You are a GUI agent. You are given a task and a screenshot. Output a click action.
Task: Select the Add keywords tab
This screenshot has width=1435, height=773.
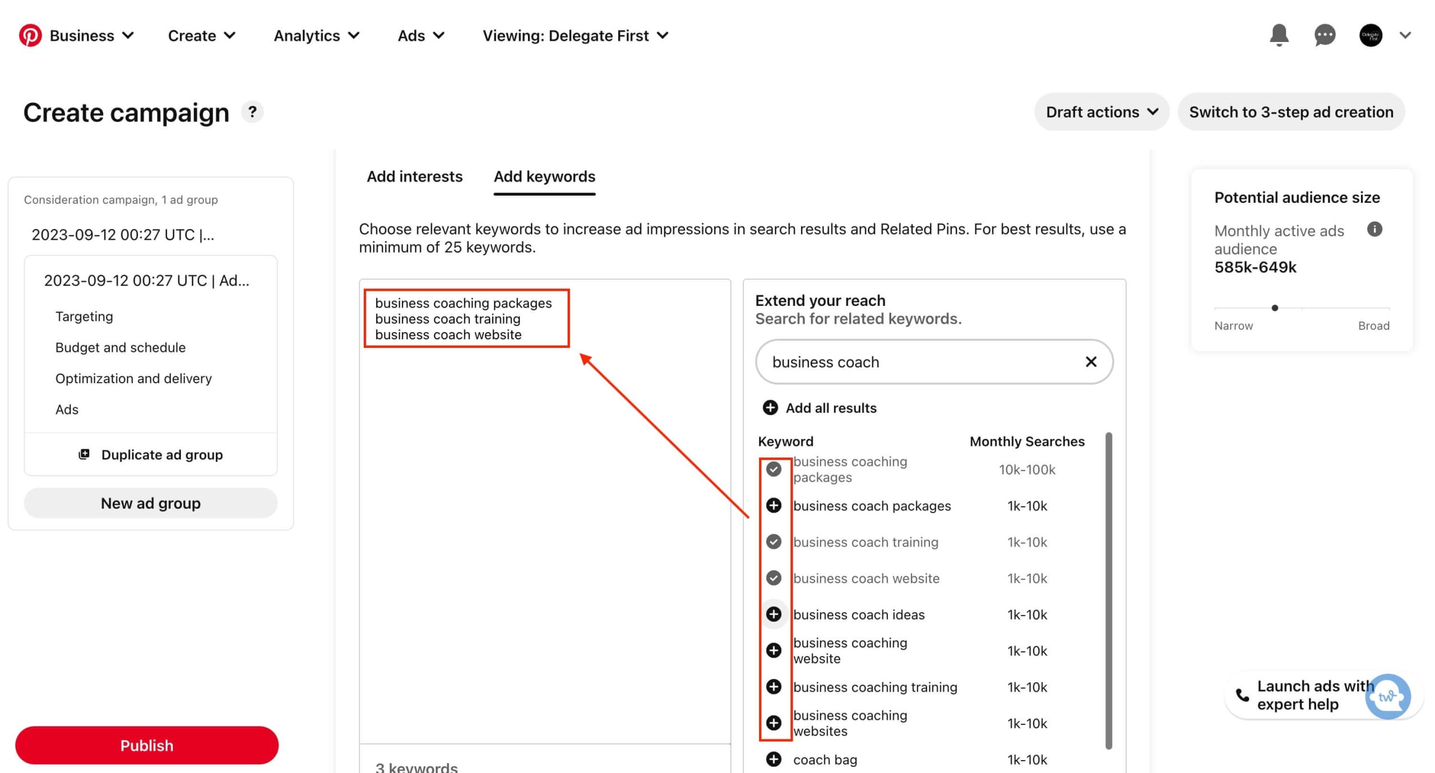point(544,176)
